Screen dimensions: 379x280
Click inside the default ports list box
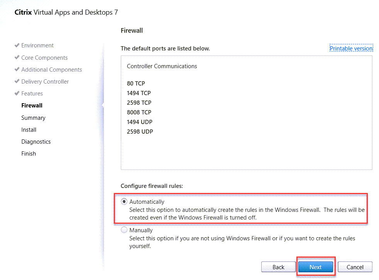246,150
